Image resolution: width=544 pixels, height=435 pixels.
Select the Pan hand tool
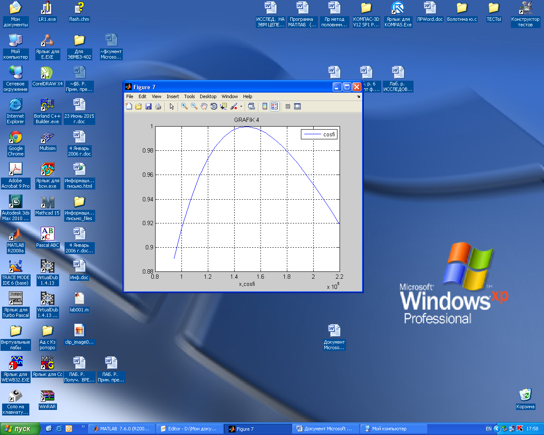pyautogui.click(x=204, y=106)
